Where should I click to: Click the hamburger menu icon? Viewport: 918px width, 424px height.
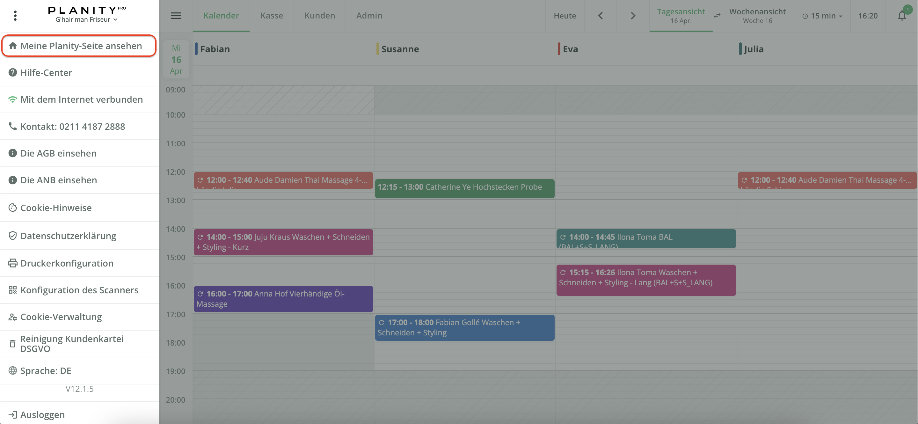pyautogui.click(x=176, y=16)
